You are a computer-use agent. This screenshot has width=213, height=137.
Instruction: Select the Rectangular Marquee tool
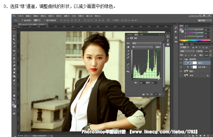[14, 32]
